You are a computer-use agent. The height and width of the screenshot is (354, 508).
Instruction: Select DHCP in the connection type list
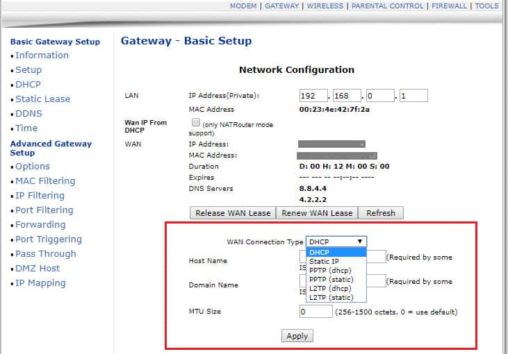(336, 252)
